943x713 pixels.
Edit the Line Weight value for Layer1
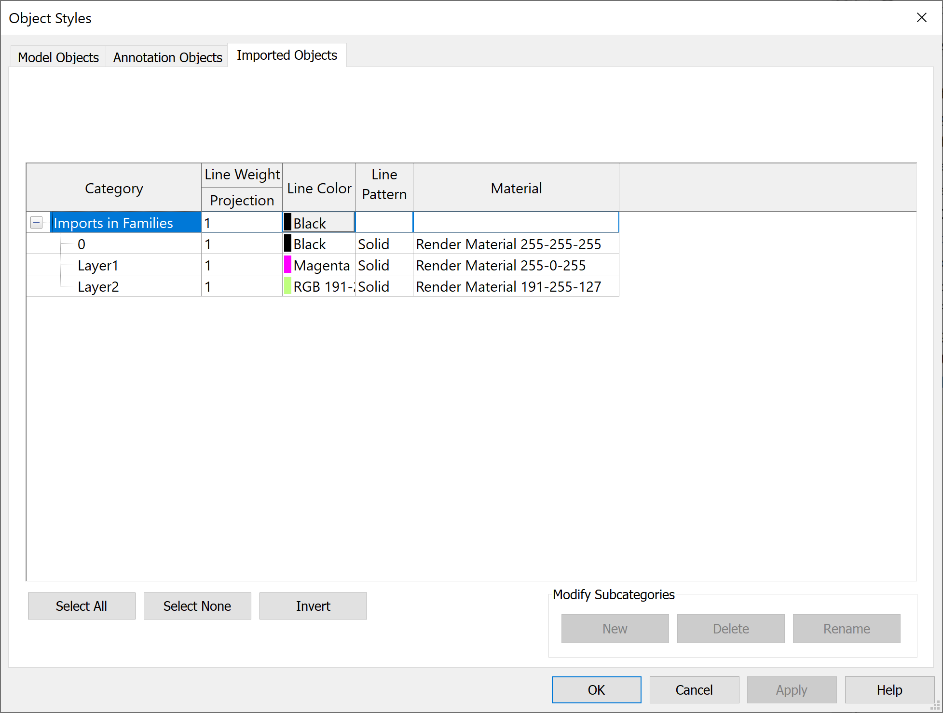pyautogui.click(x=240, y=265)
